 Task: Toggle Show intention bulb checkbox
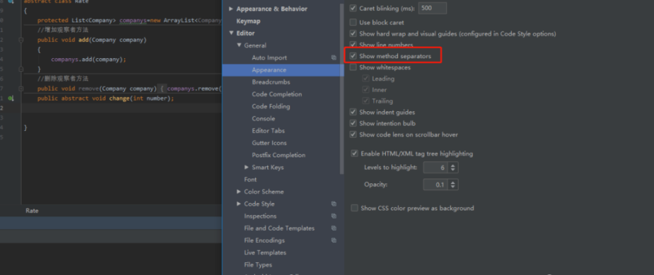point(353,124)
